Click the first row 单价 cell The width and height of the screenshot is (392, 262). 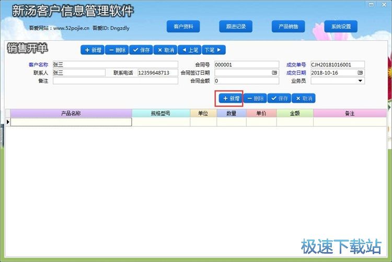tap(261, 122)
